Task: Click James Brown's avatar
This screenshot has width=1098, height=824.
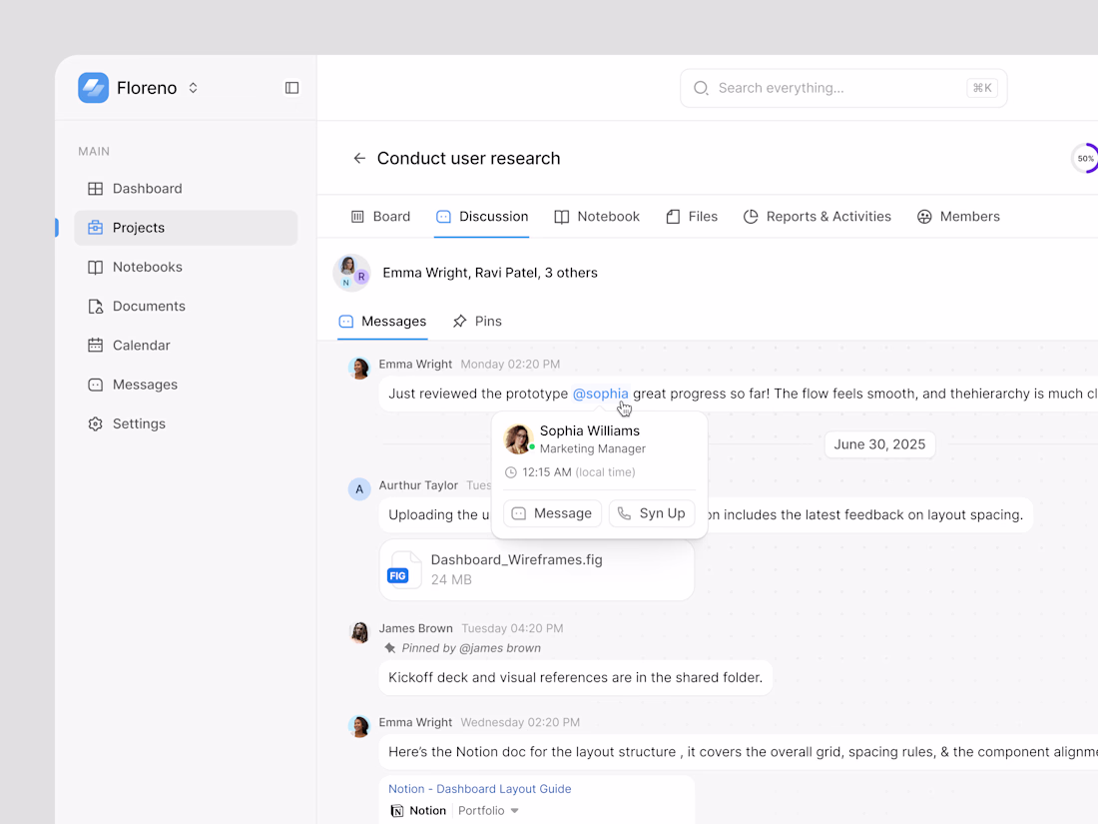Action: click(359, 632)
